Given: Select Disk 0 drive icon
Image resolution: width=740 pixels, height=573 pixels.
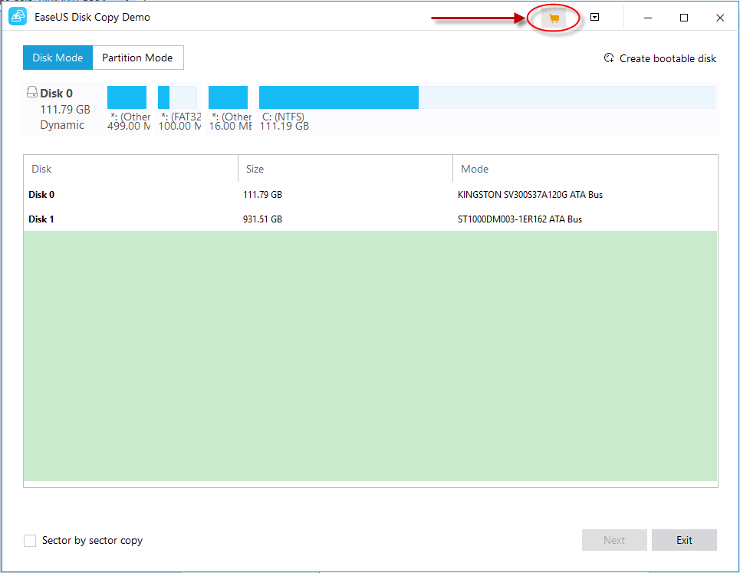Looking at the screenshot, I should pyautogui.click(x=31, y=92).
